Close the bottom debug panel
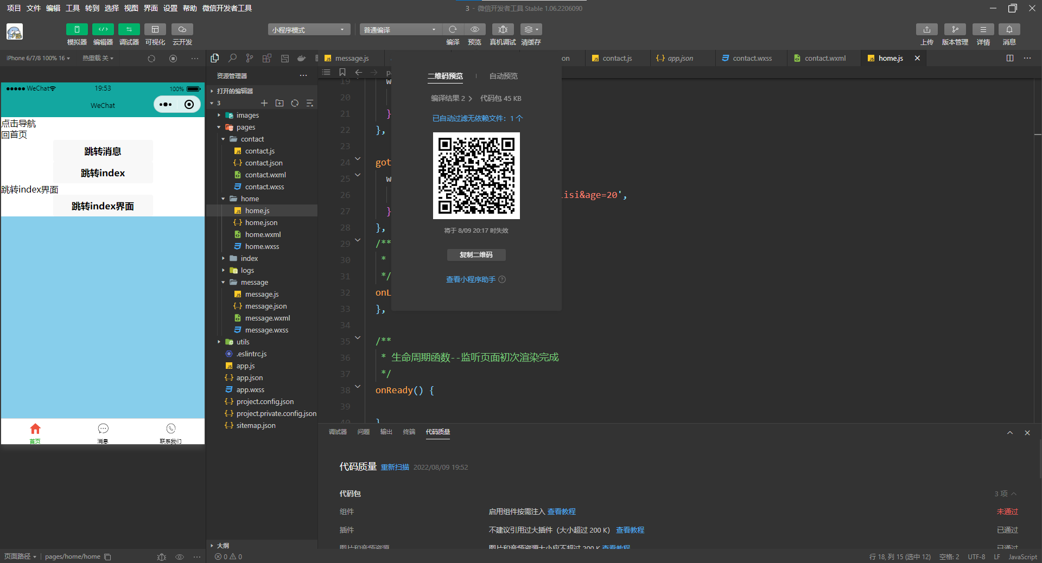This screenshot has width=1042, height=563. pyautogui.click(x=1027, y=433)
